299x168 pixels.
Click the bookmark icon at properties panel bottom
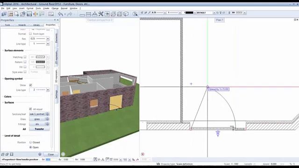(12, 154)
